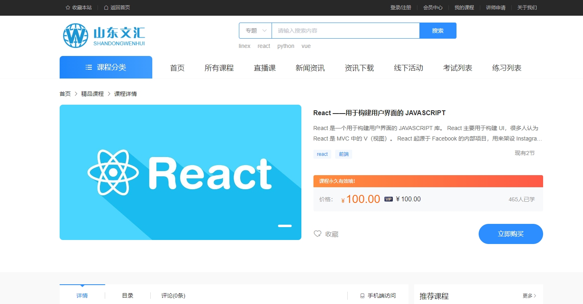The image size is (583, 304).
Task: Click the blue 搜索 button
Action: [438, 31]
